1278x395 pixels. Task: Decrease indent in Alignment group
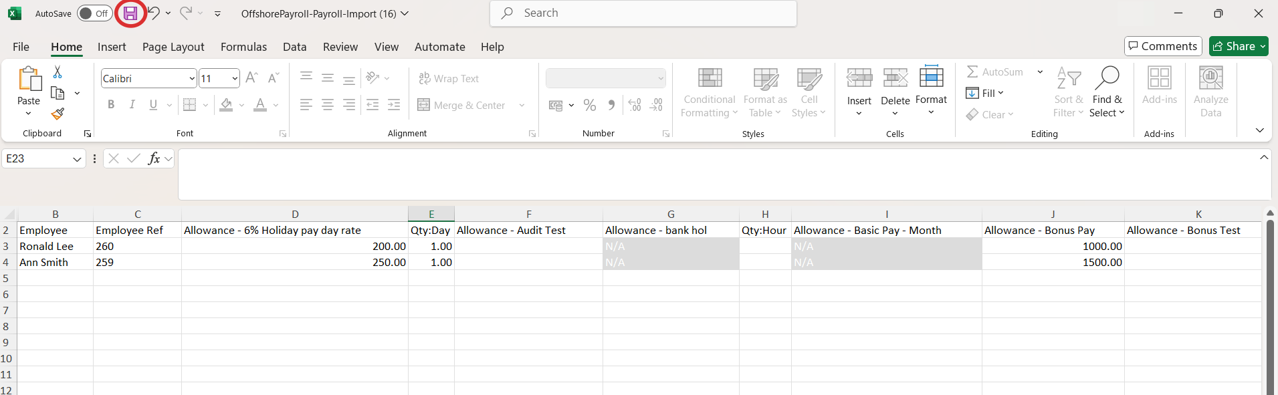(x=372, y=105)
